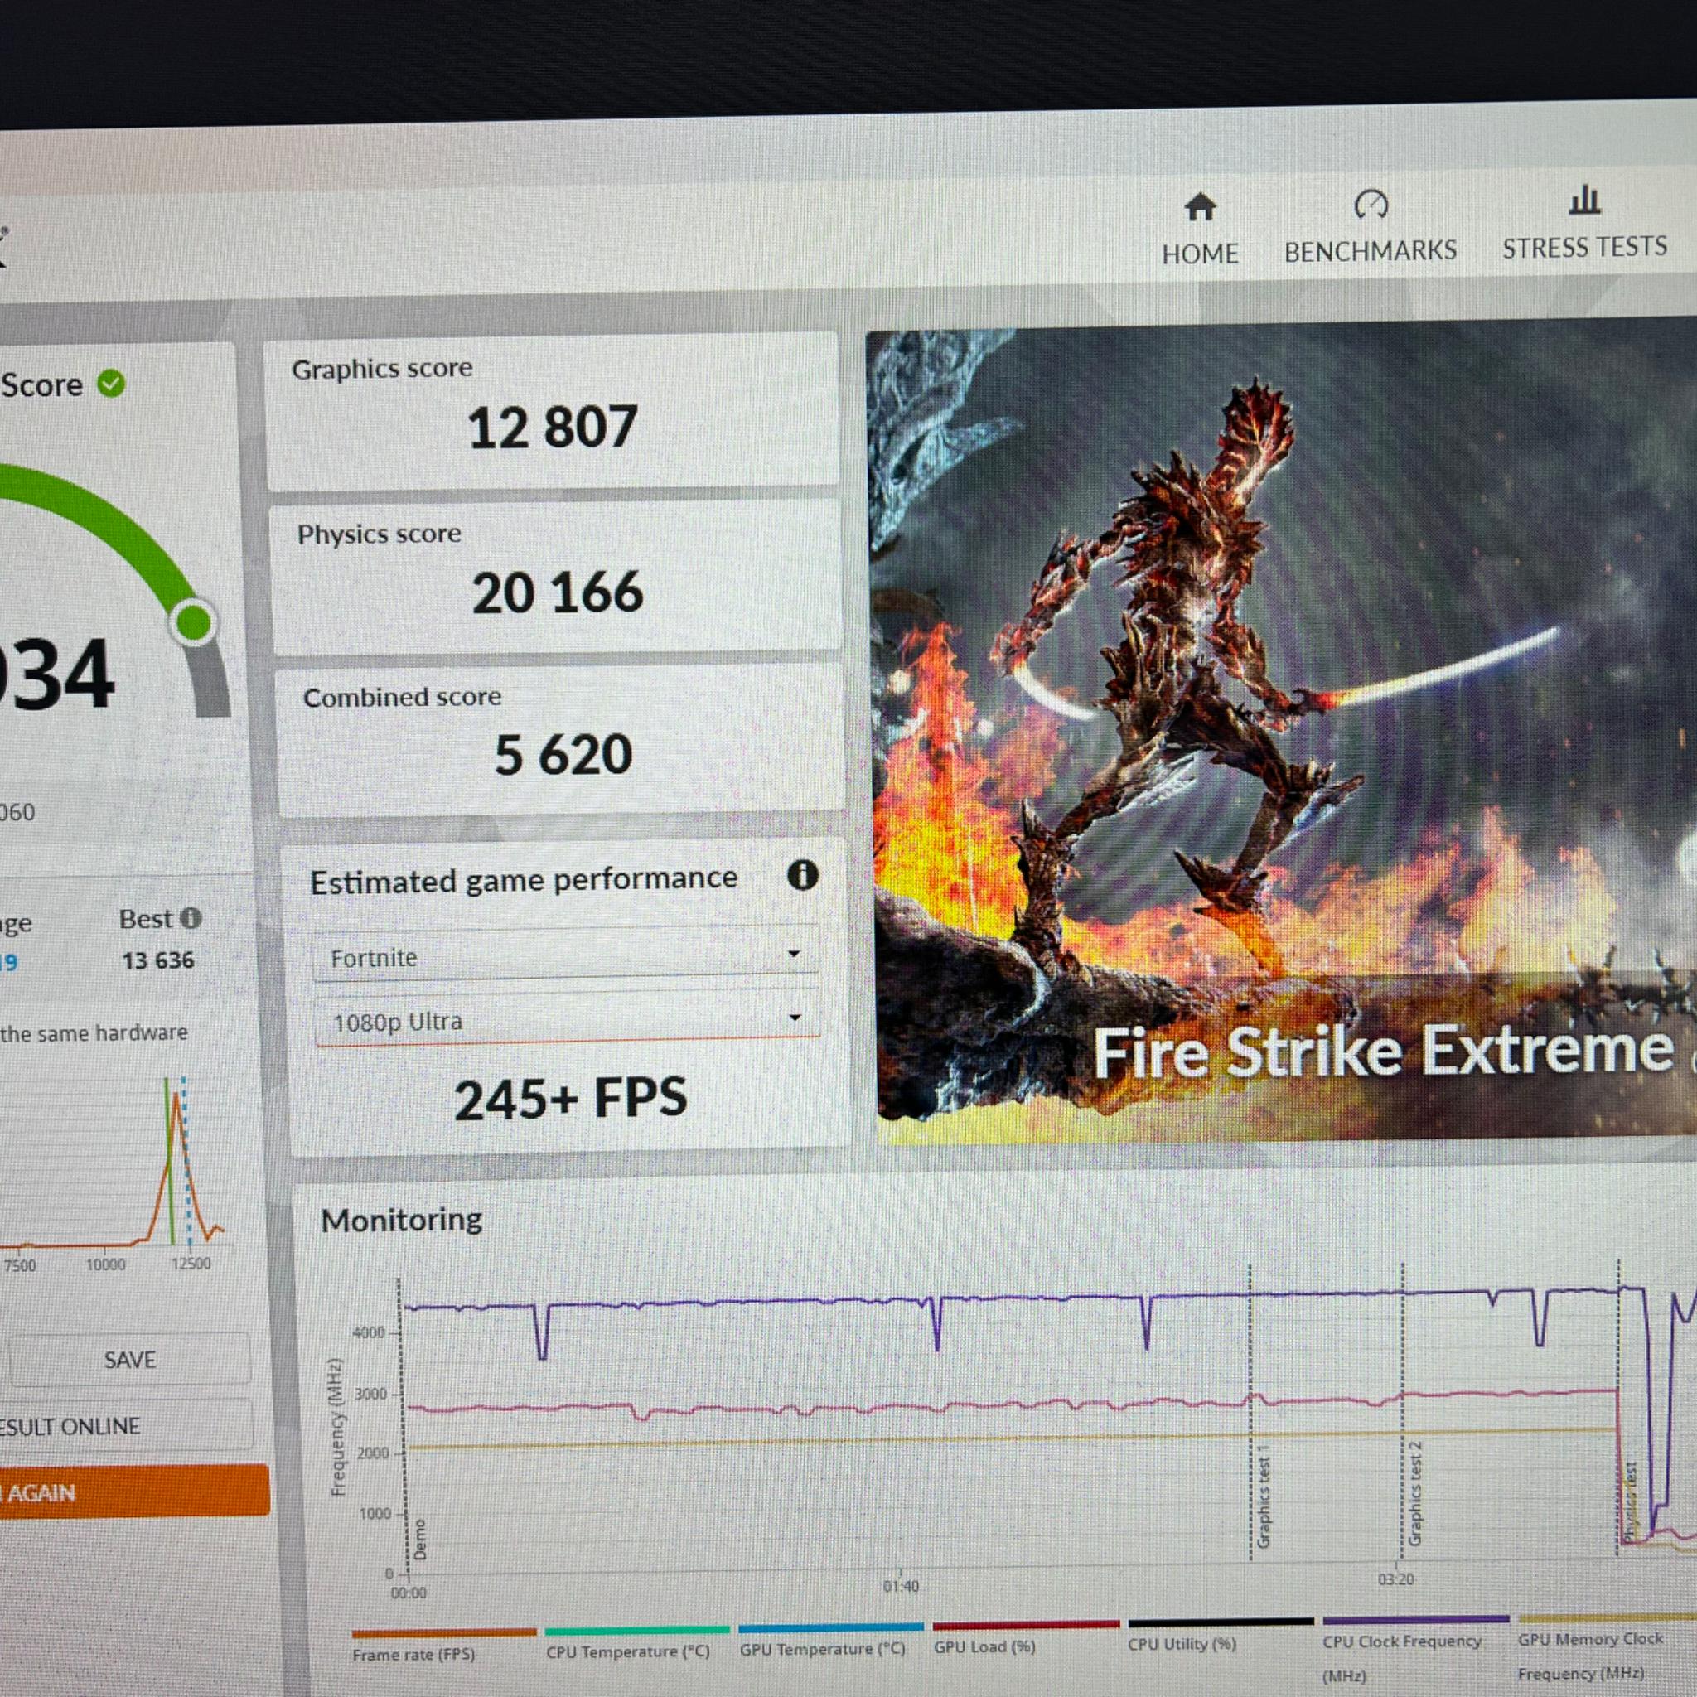
Task: Click the gauge icon above BENCHMARKS
Action: [1371, 205]
